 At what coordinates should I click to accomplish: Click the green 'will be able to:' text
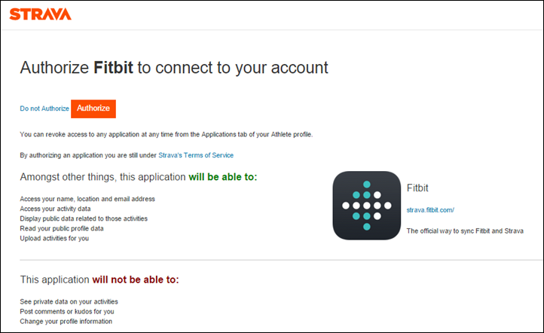pos(223,177)
